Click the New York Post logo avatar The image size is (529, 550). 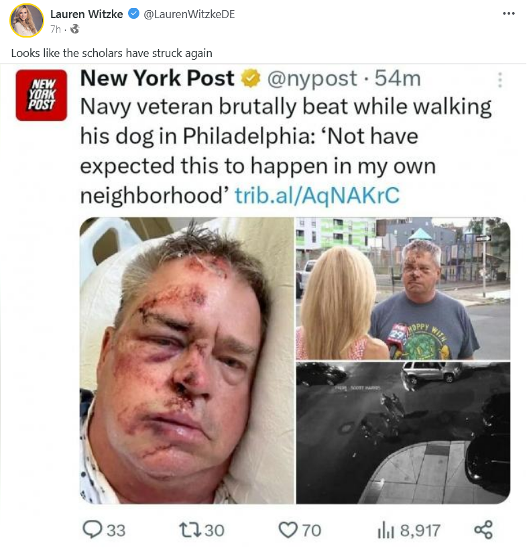point(41,95)
